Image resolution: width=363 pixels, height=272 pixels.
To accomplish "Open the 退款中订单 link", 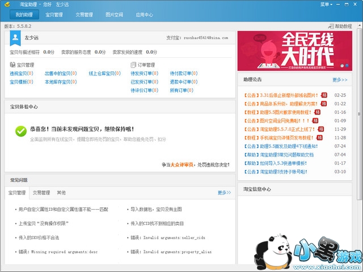I will point(183,82).
